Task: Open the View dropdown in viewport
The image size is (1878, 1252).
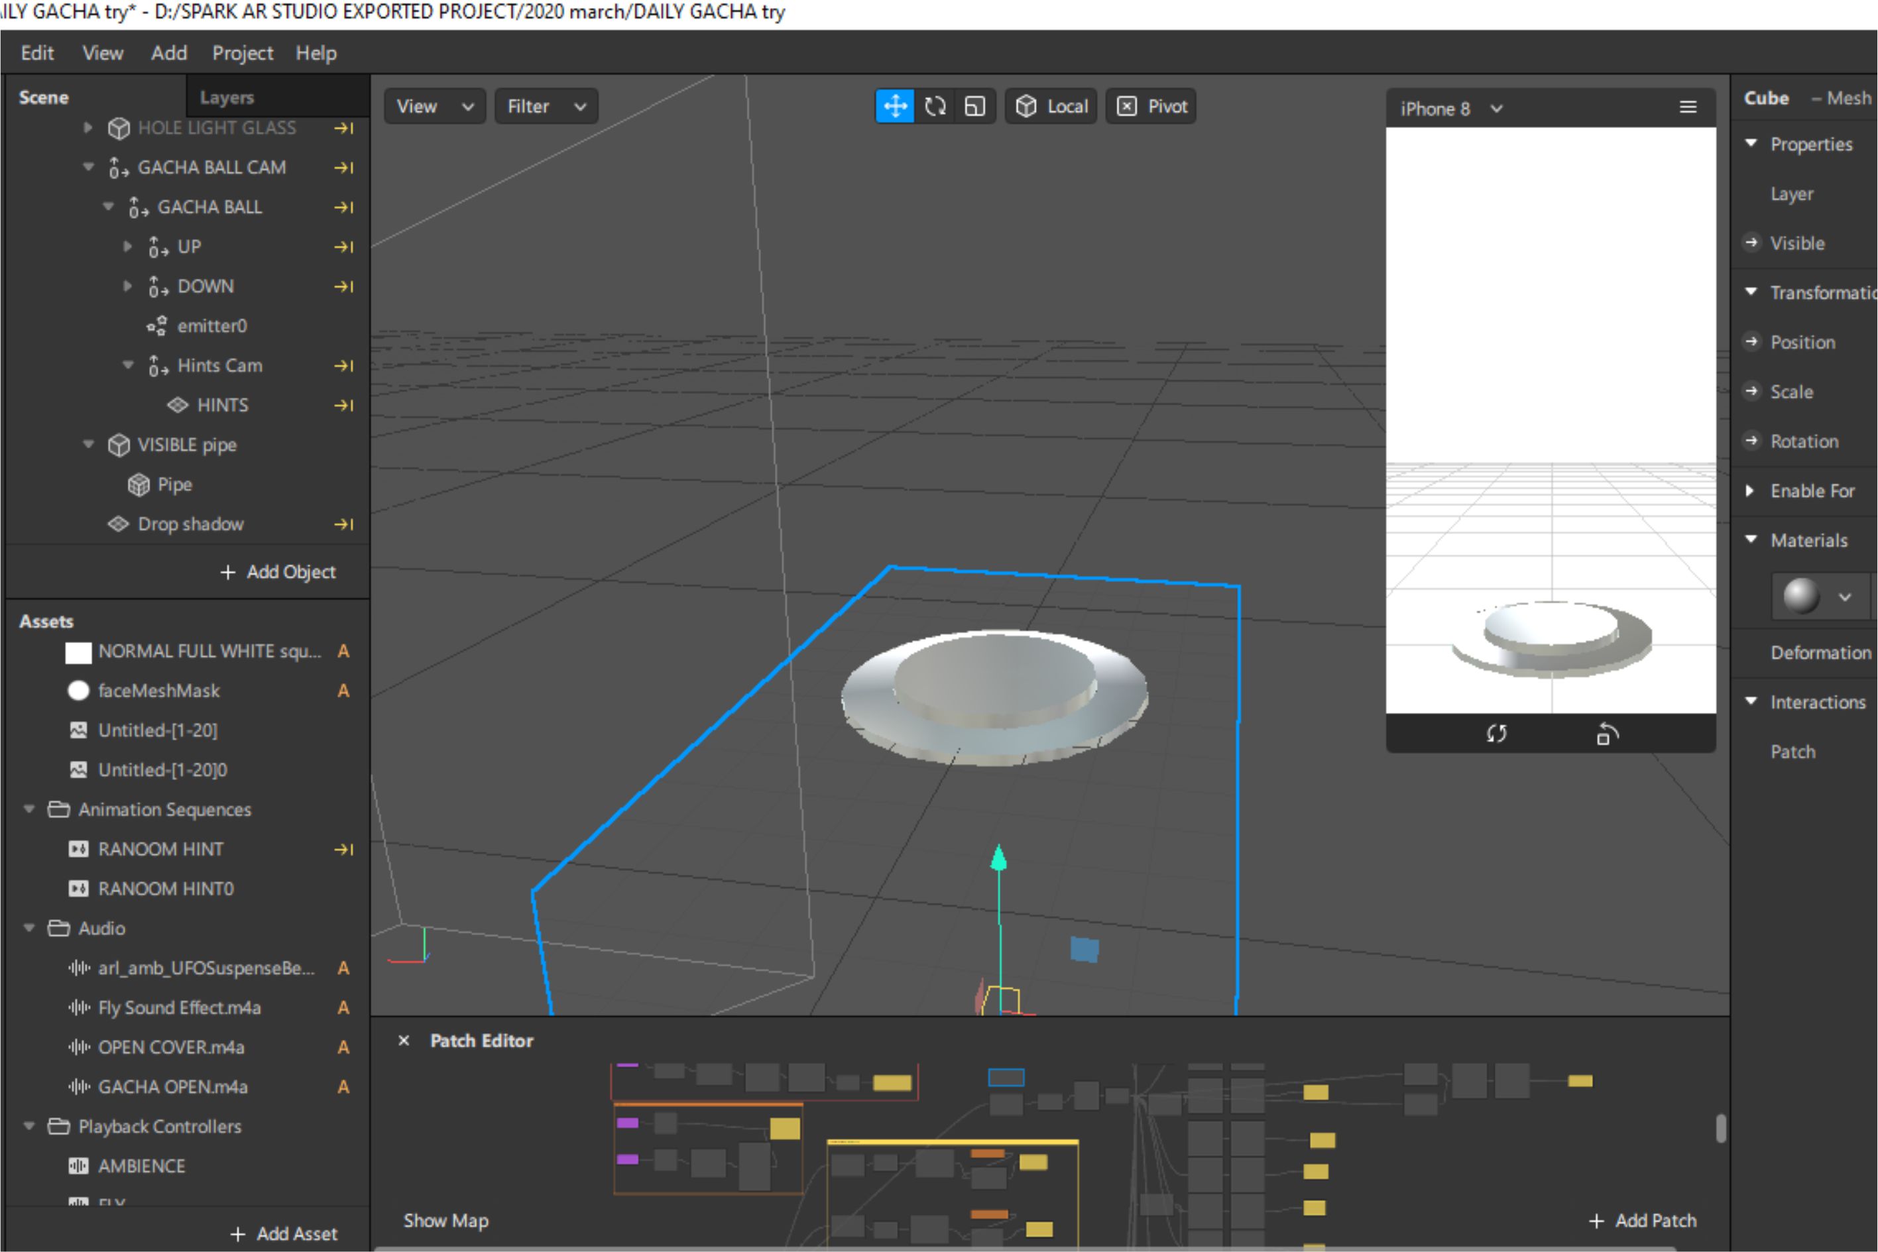Action: point(435,106)
